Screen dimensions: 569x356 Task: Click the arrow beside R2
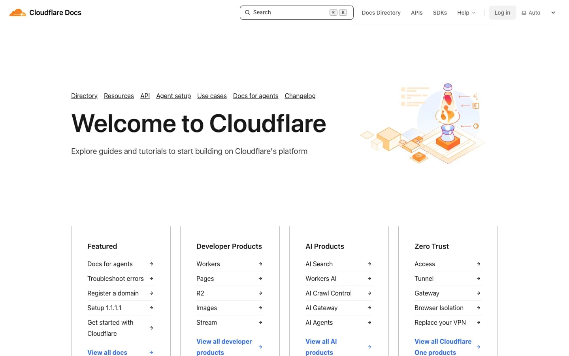point(260,293)
